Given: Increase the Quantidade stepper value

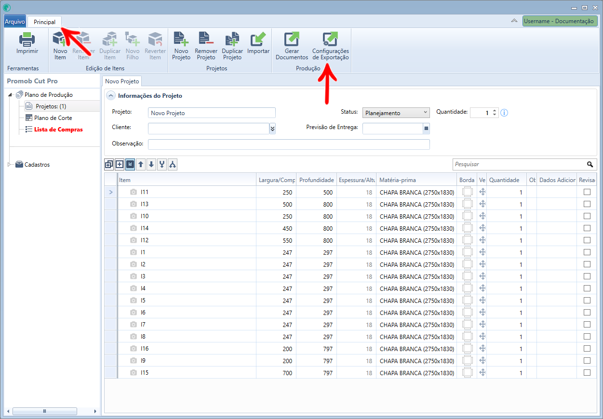Looking at the screenshot, I should click(495, 110).
